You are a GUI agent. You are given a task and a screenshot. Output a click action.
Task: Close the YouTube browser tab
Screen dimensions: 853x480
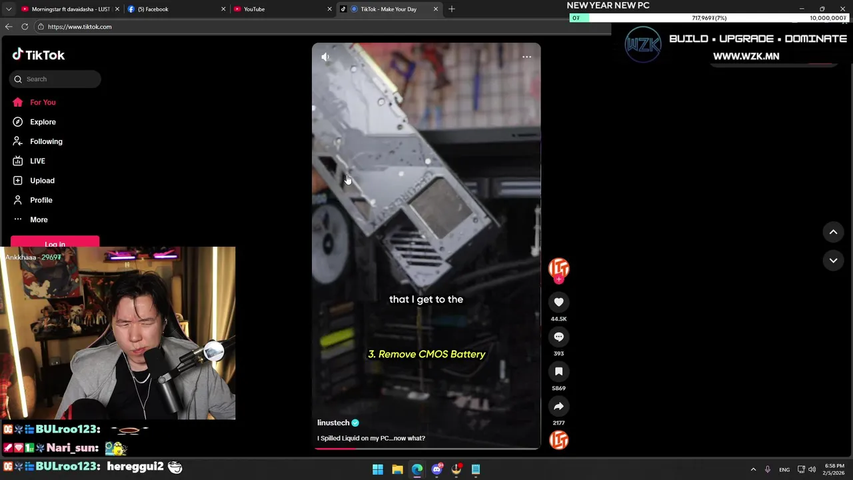pos(329,9)
